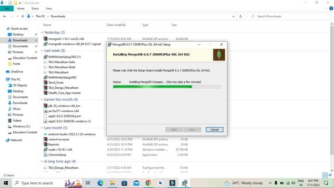Image resolution: width=334 pixels, height=188 pixels.
Task: Show hidden system tray icons
Action: (270, 183)
